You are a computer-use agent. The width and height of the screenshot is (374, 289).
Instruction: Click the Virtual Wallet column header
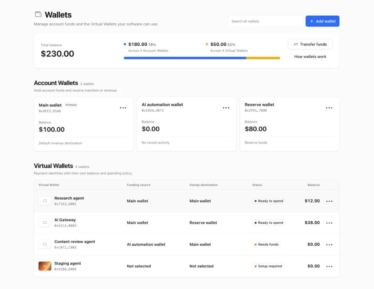point(49,185)
